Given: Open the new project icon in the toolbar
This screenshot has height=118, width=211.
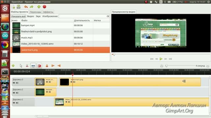Looking at the screenshot, I should pyautogui.click(x=13, y=7).
